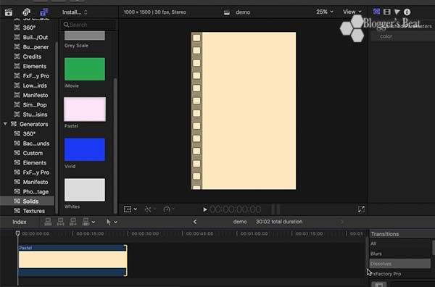Open the timeline Index button
This screenshot has height=287, width=435.
coord(20,222)
